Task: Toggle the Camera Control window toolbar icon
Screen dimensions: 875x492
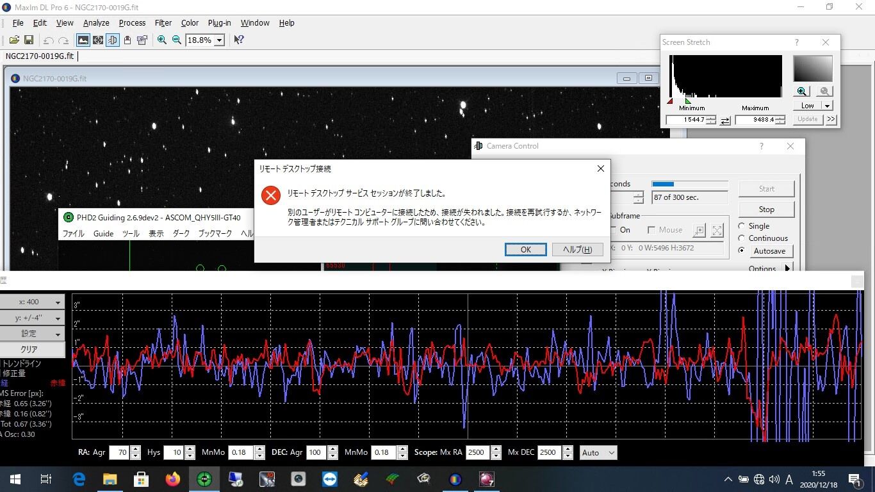Action: [x=113, y=40]
